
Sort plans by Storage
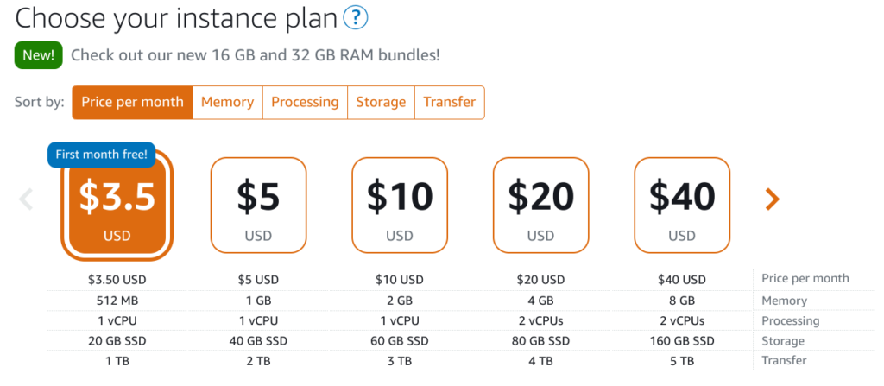pyautogui.click(x=381, y=102)
